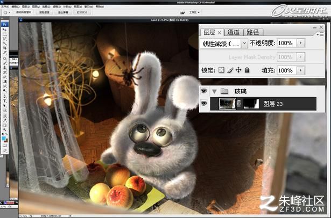Click the 图层 23 layer name
331x218 pixels.
(x=273, y=104)
